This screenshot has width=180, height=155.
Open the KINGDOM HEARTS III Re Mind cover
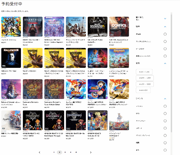click(76, 120)
